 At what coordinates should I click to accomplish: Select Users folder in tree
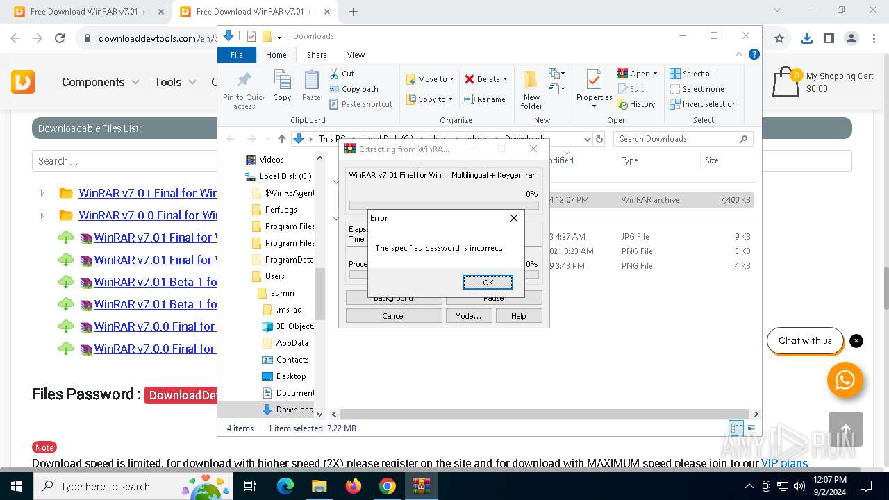275,276
